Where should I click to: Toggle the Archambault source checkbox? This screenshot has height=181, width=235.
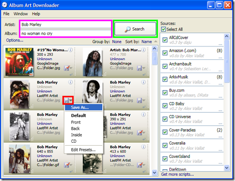[165, 66]
